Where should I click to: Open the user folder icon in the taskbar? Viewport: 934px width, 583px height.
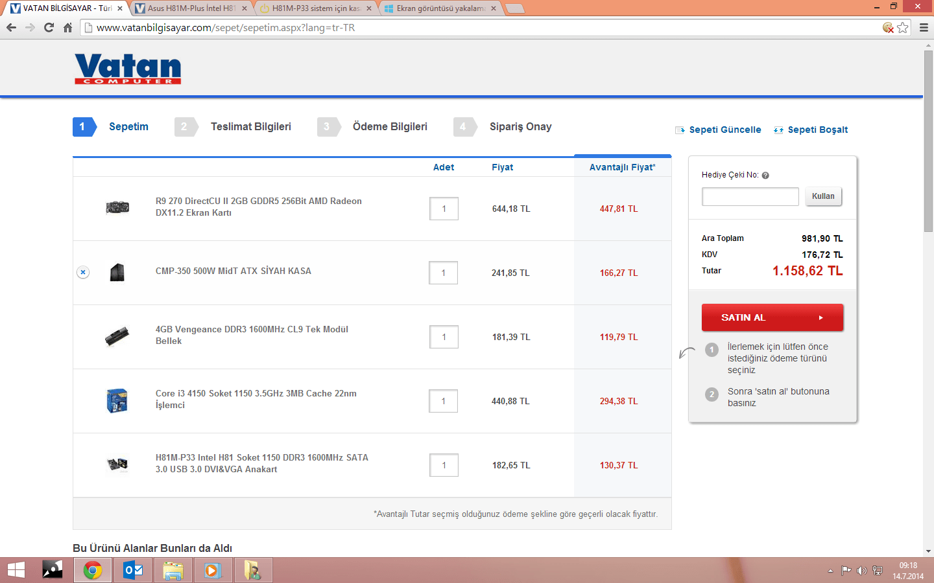pos(253,571)
